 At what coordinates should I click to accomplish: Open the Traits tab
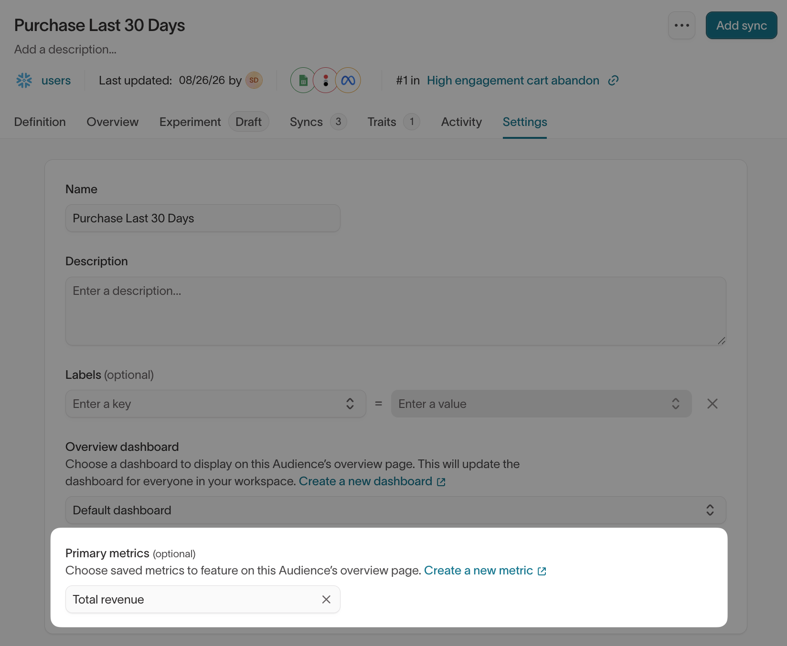coord(393,122)
